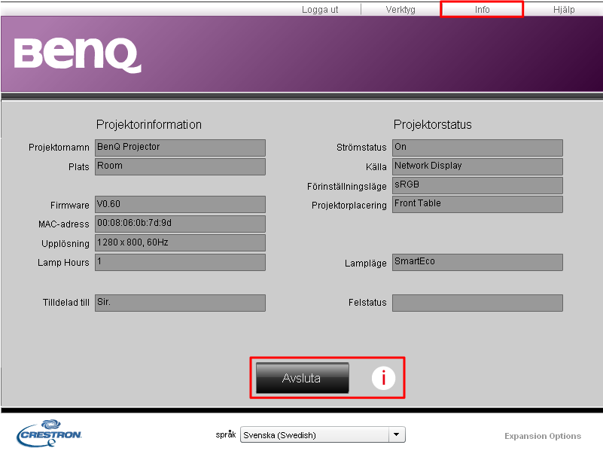Select the Svenska (Swedish) language combo box
This screenshot has height=454, width=603.
(323, 434)
